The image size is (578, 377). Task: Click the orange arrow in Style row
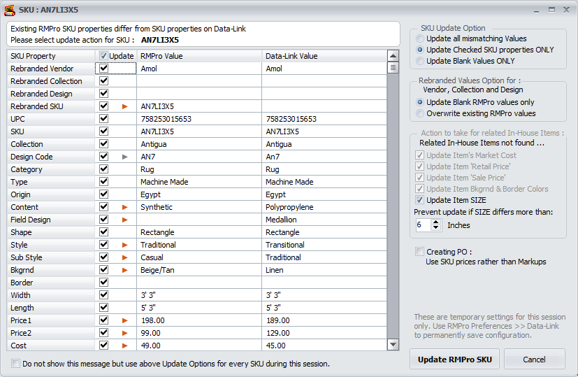click(125, 245)
